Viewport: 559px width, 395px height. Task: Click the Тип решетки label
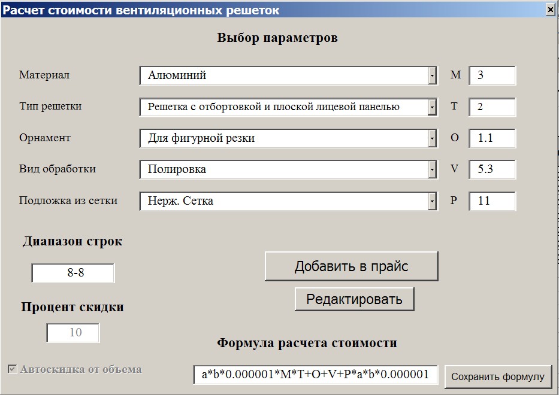50,106
